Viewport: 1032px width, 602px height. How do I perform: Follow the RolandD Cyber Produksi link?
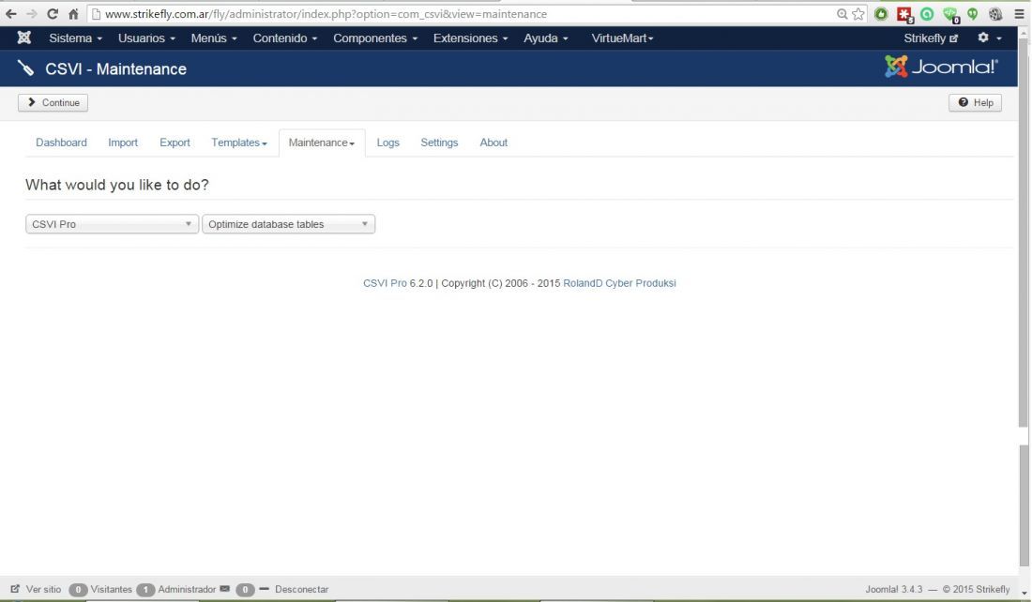click(619, 283)
